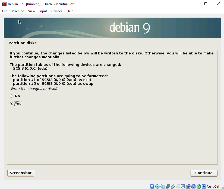Open the View menu
224x189 pixels.
click(31, 11)
